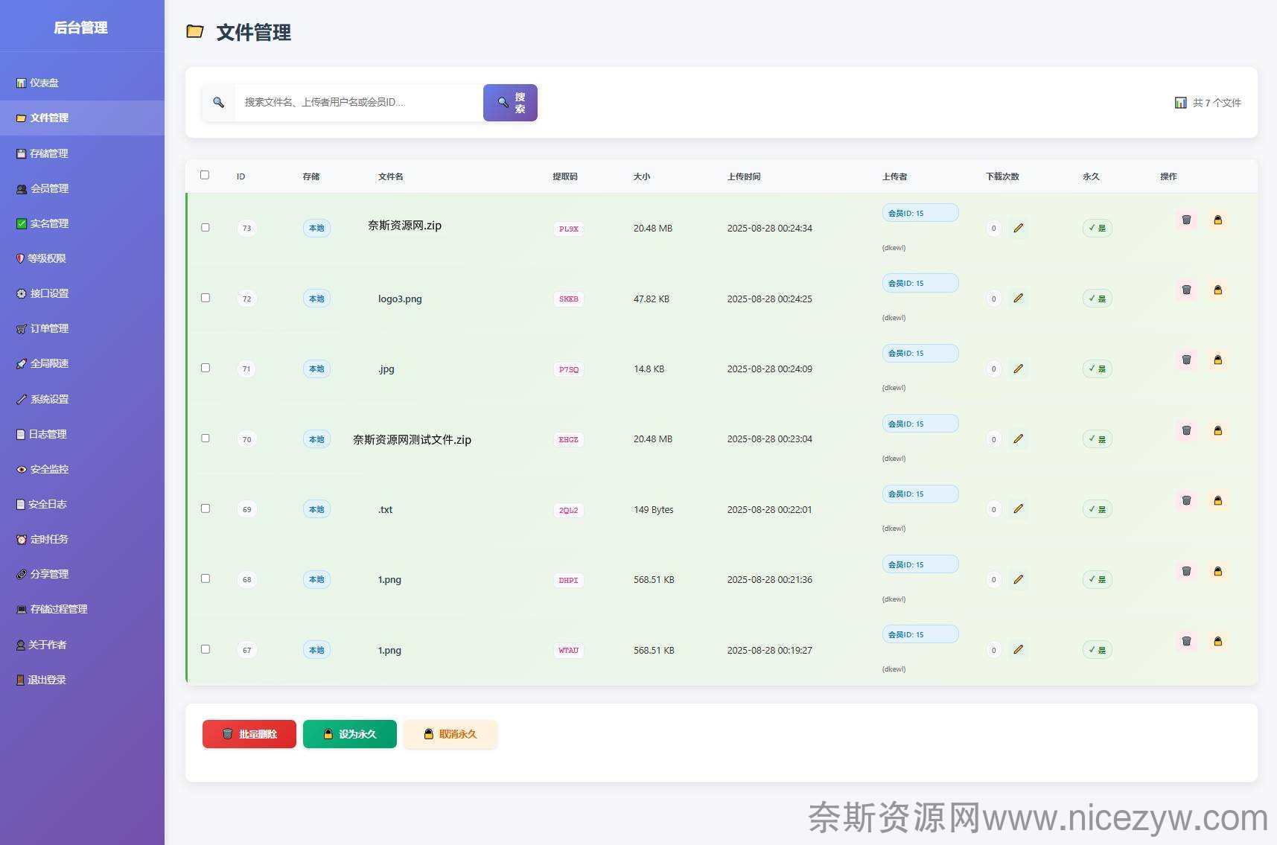Edit download count for file ID 68
Screen dimensions: 1277x845
(1018, 579)
